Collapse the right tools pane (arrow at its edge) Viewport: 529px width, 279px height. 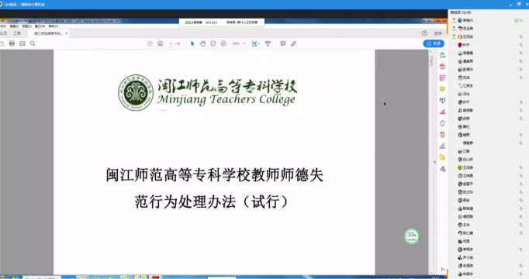(434, 162)
